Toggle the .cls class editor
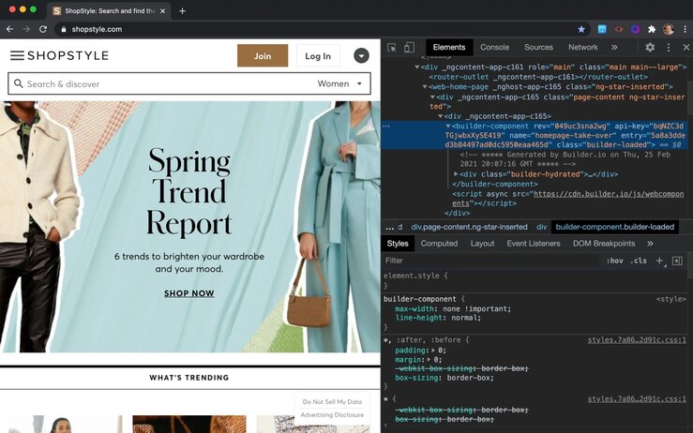Screen dimensions: 693x433 pos(639,261)
